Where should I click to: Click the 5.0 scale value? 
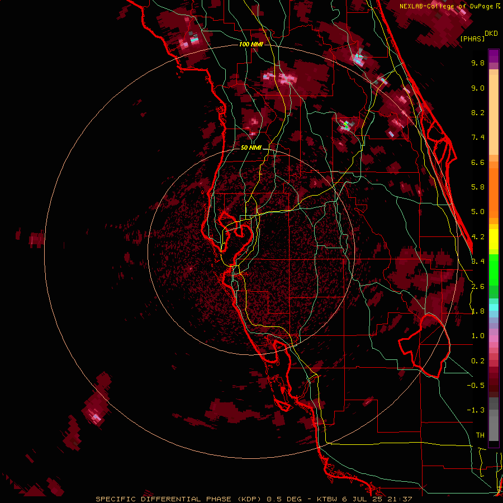click(478, 212)
